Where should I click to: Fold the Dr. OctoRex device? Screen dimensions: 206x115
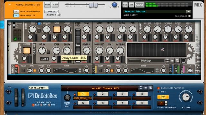[x=9, y=87]
